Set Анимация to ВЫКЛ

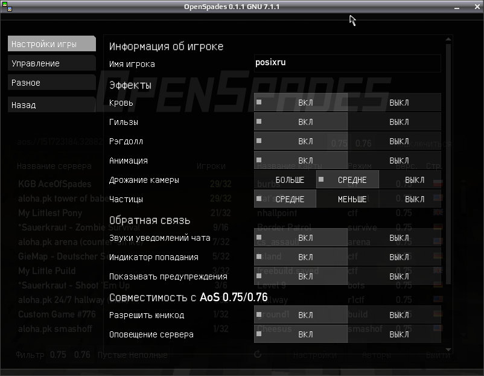pyautogui.click(x=394, y=161)
